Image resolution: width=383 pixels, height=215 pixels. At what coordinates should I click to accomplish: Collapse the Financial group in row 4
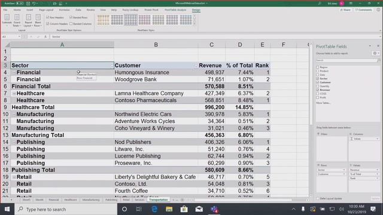(x=14, y=72)
